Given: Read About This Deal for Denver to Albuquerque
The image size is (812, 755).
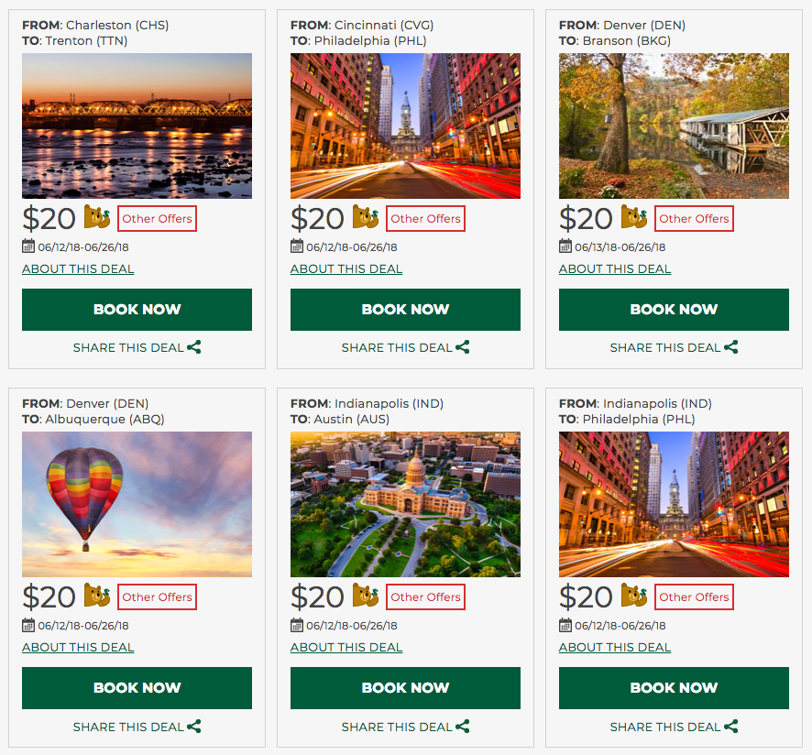Looking at the screenshot, I should click(78, 648).
